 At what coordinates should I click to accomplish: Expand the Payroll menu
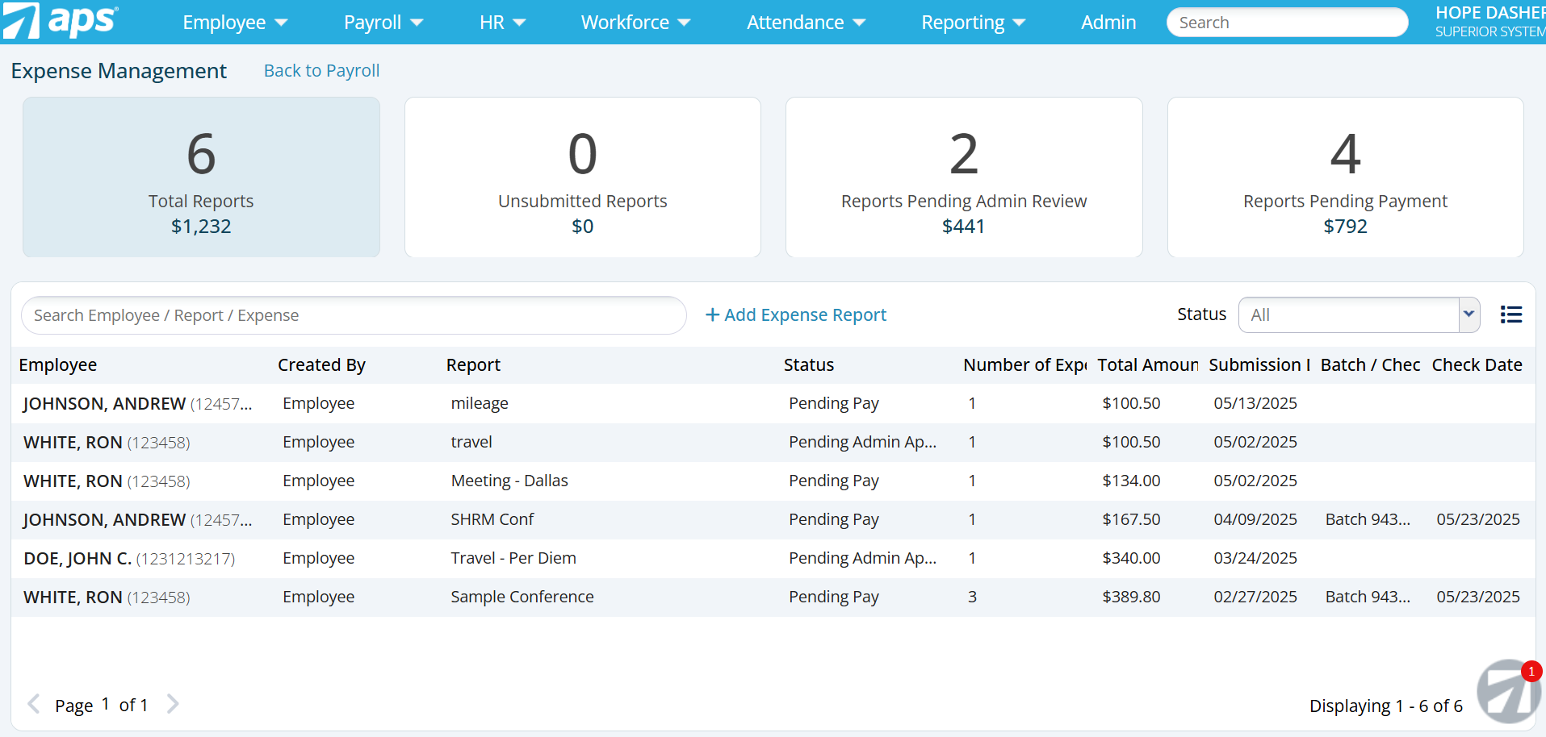(383, 23)
